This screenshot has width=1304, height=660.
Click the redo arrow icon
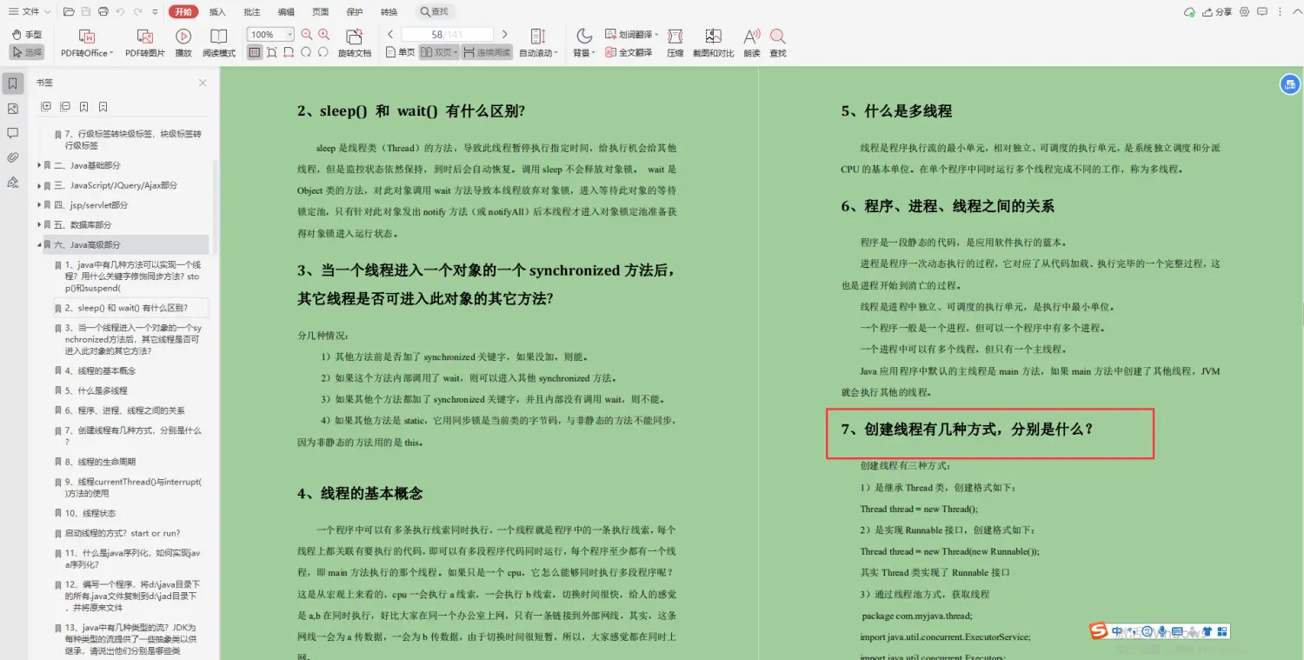137,12
